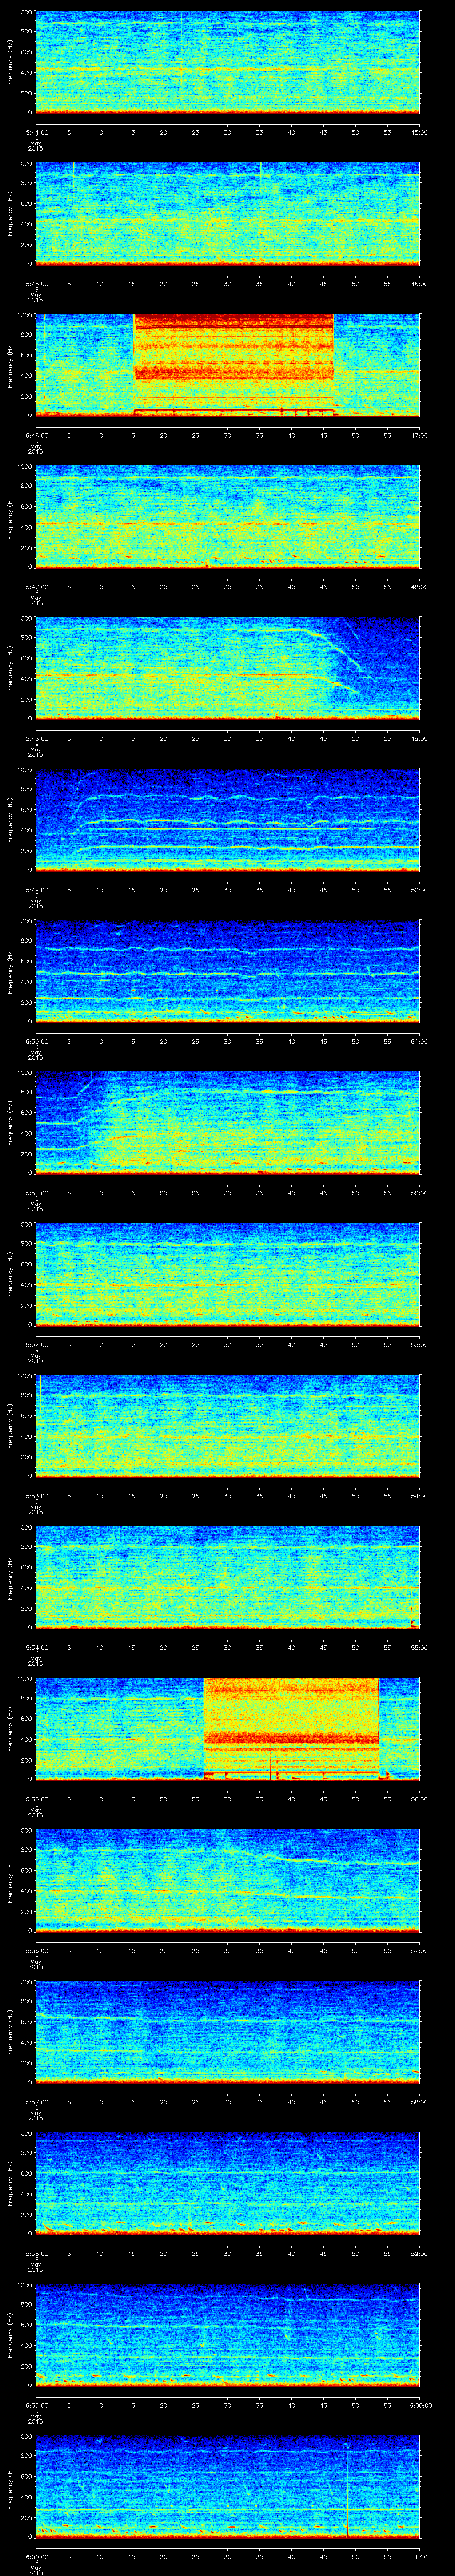Click the 56:00 end time label
455x2576 pixels.
[420, 1799]
